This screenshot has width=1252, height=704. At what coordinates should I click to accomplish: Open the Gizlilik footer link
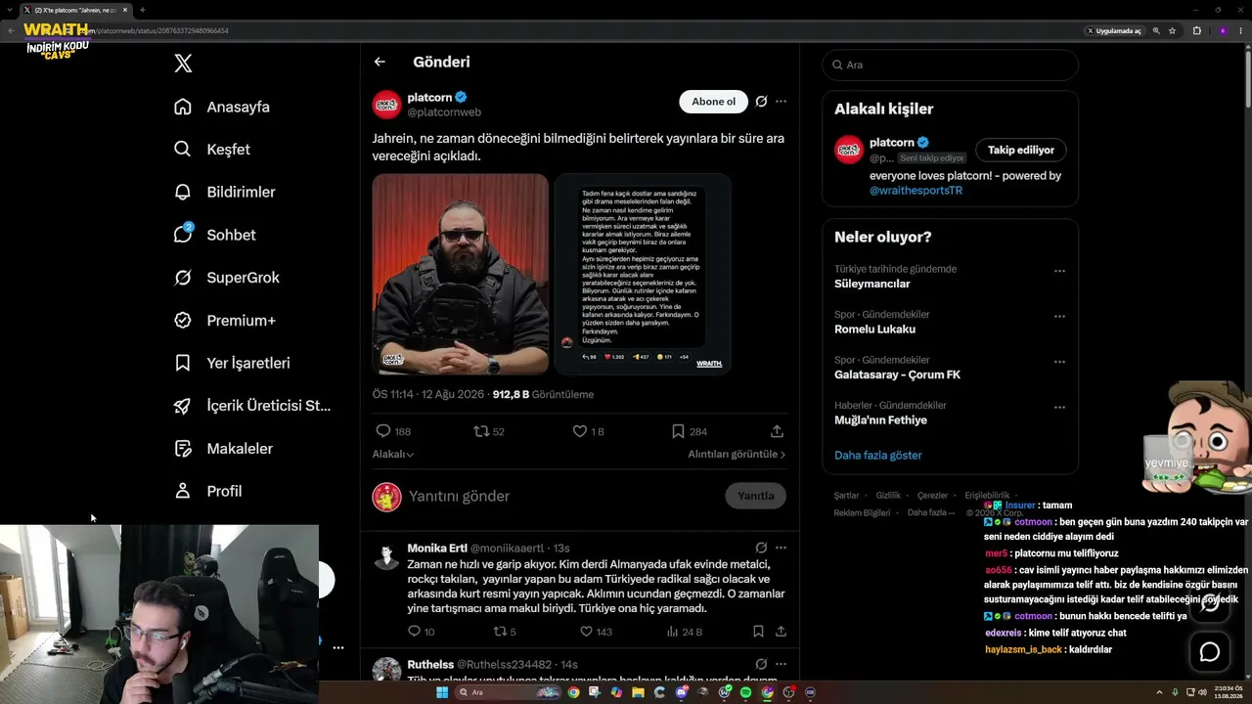point(888,496)
